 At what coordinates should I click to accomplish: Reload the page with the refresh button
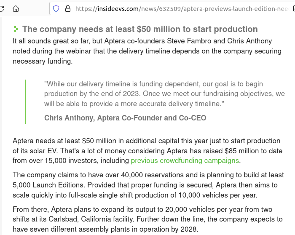(x=2, y=8)
